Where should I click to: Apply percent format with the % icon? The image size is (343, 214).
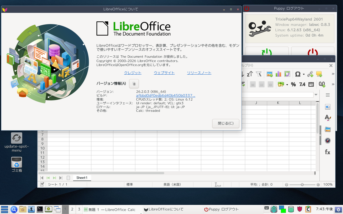pyautogui.click(x=293, y=85)
